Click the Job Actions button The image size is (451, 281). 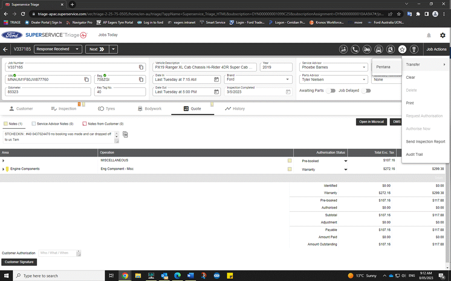[x=437, y=49]
